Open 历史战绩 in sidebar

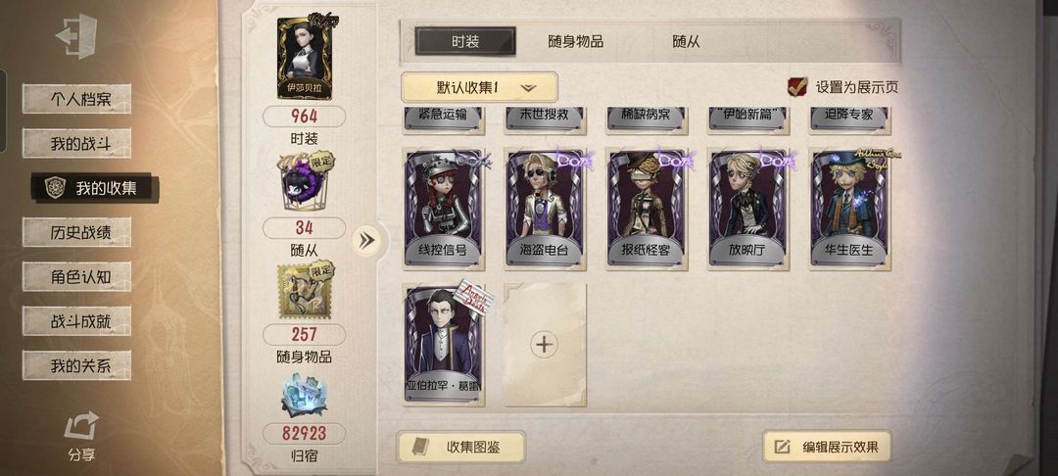tap(77, 232)
